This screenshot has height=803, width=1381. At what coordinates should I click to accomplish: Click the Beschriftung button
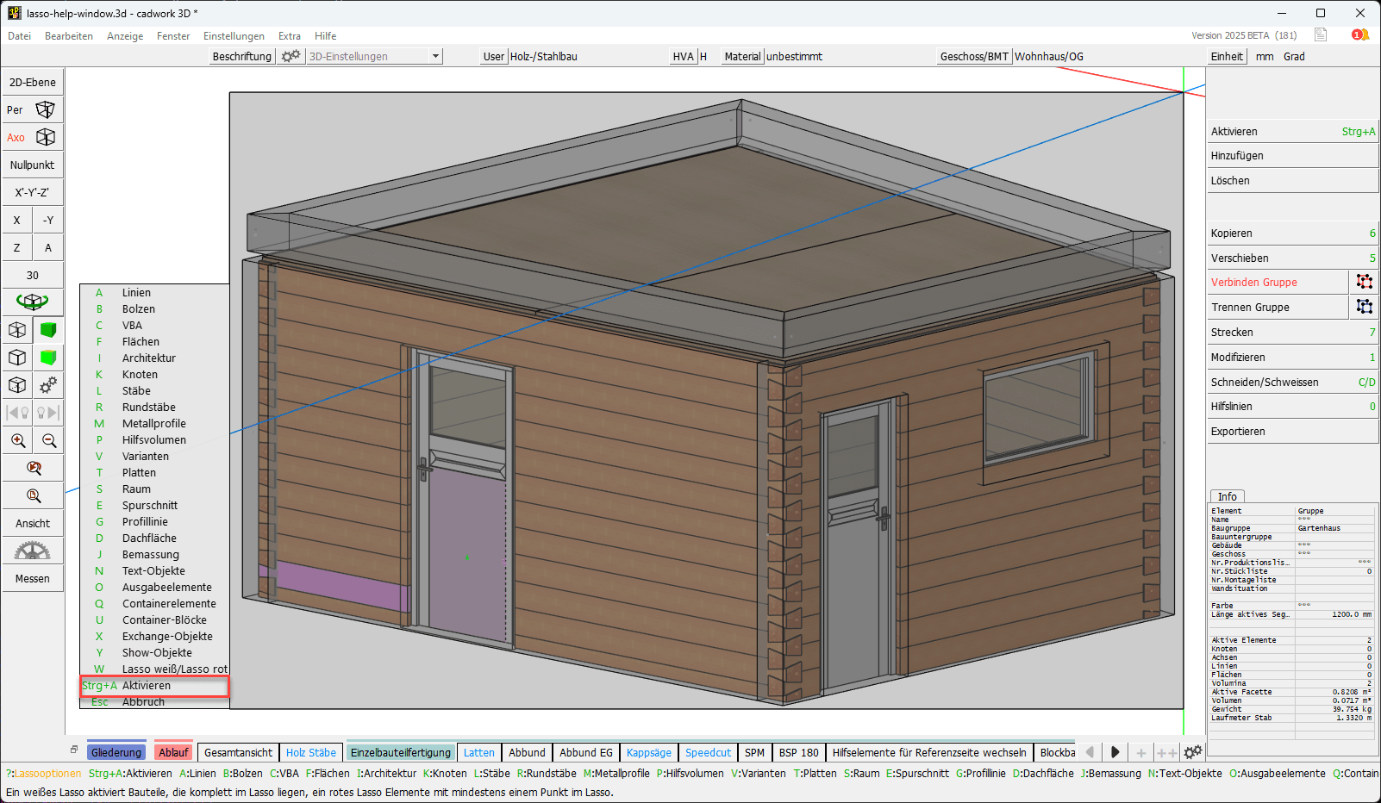click(242, 56)
